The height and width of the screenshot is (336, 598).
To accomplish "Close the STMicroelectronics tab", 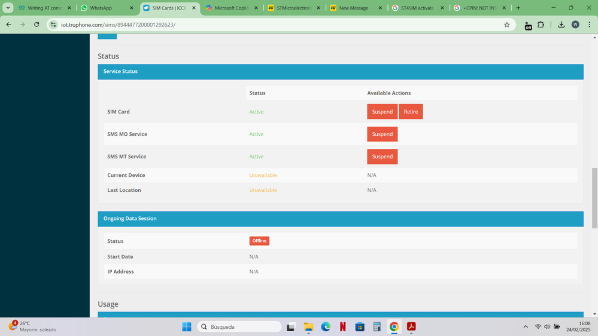I will coord(318,8).
